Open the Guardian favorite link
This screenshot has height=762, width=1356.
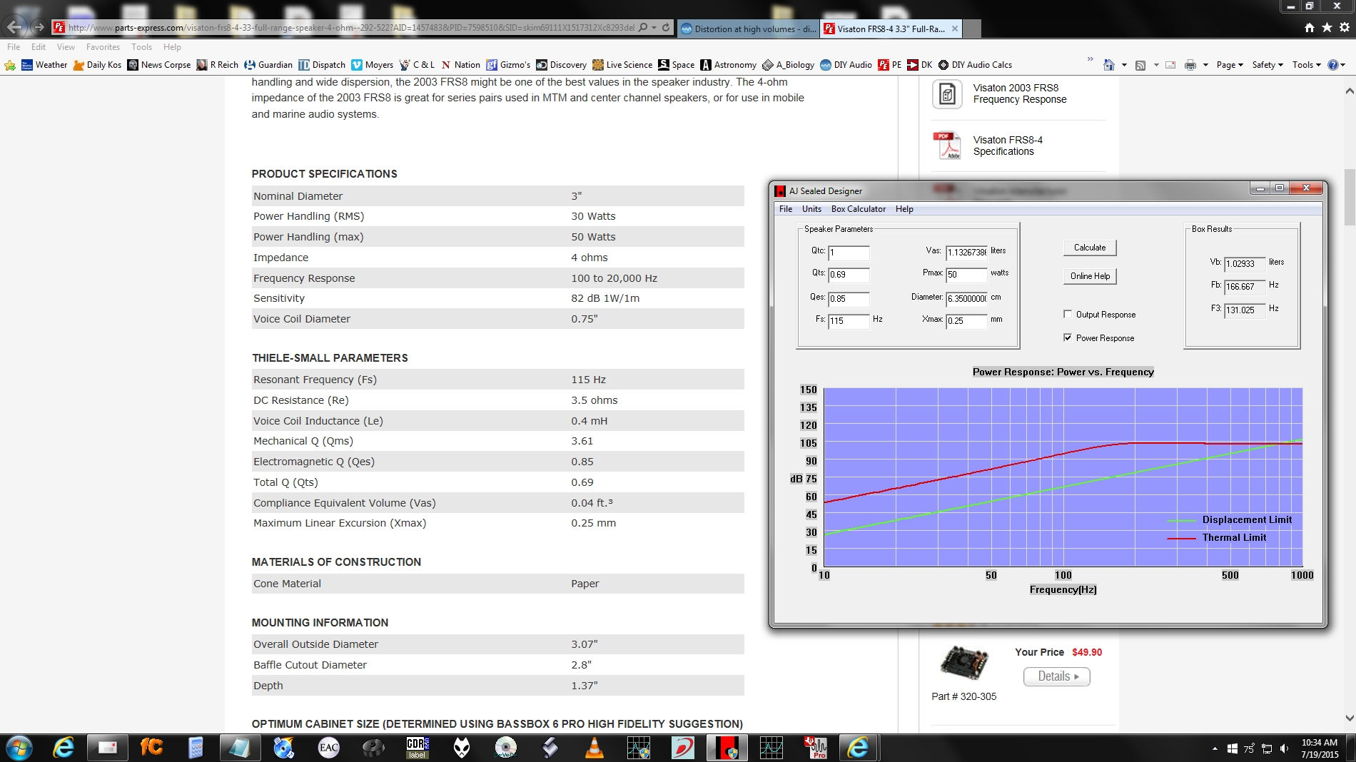pyautogui.click(x=268, y=65)
